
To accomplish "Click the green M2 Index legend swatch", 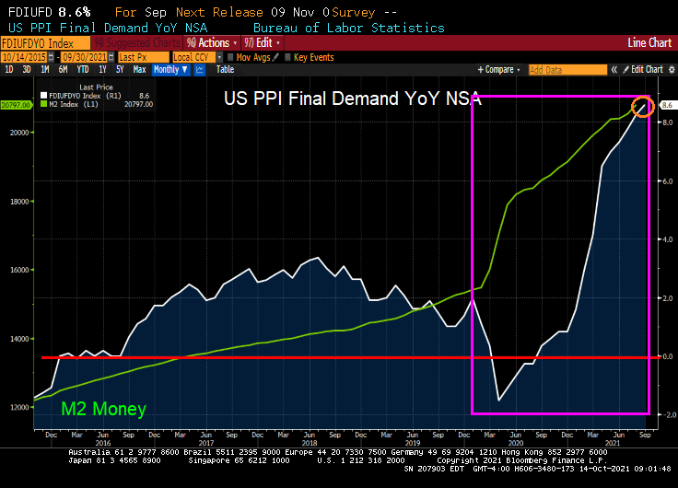I will 44,104.
